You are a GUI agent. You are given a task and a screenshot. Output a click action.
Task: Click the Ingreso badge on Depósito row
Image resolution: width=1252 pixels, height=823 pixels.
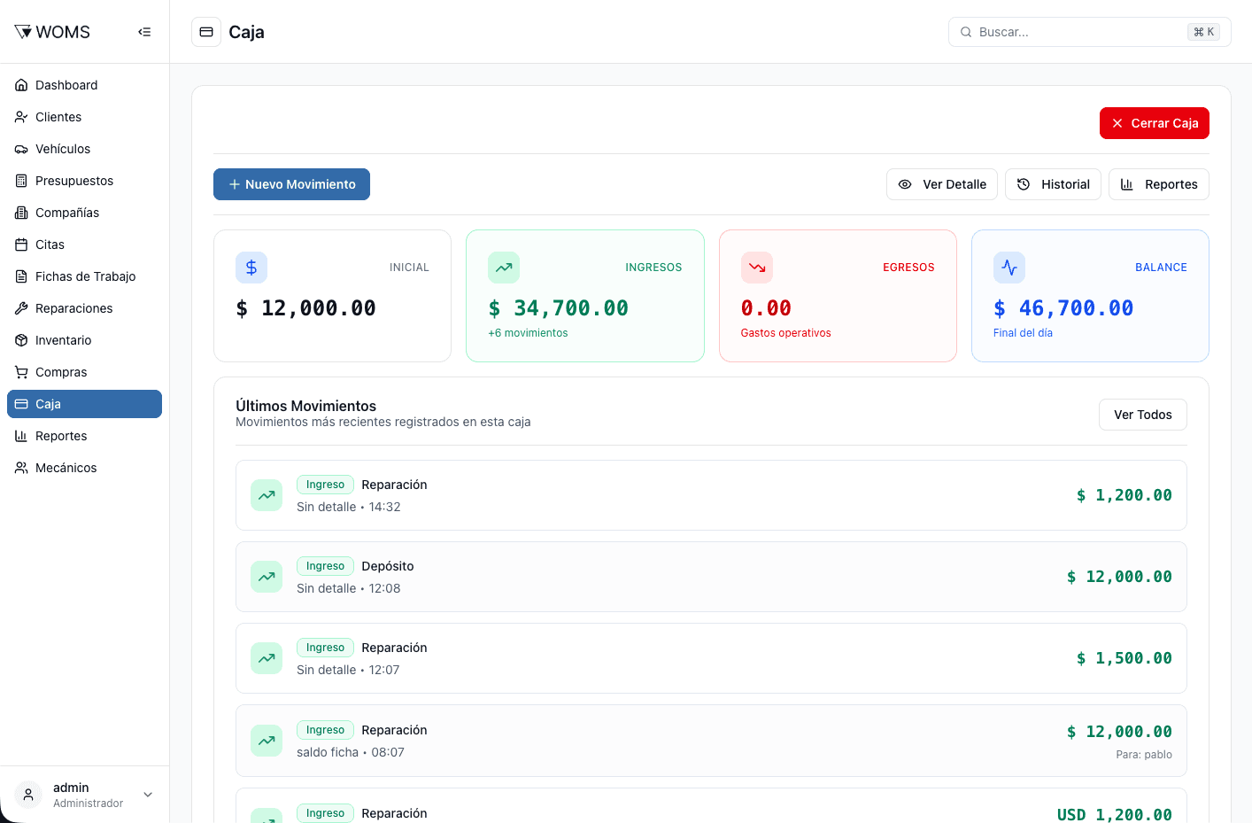coord(325,566)
